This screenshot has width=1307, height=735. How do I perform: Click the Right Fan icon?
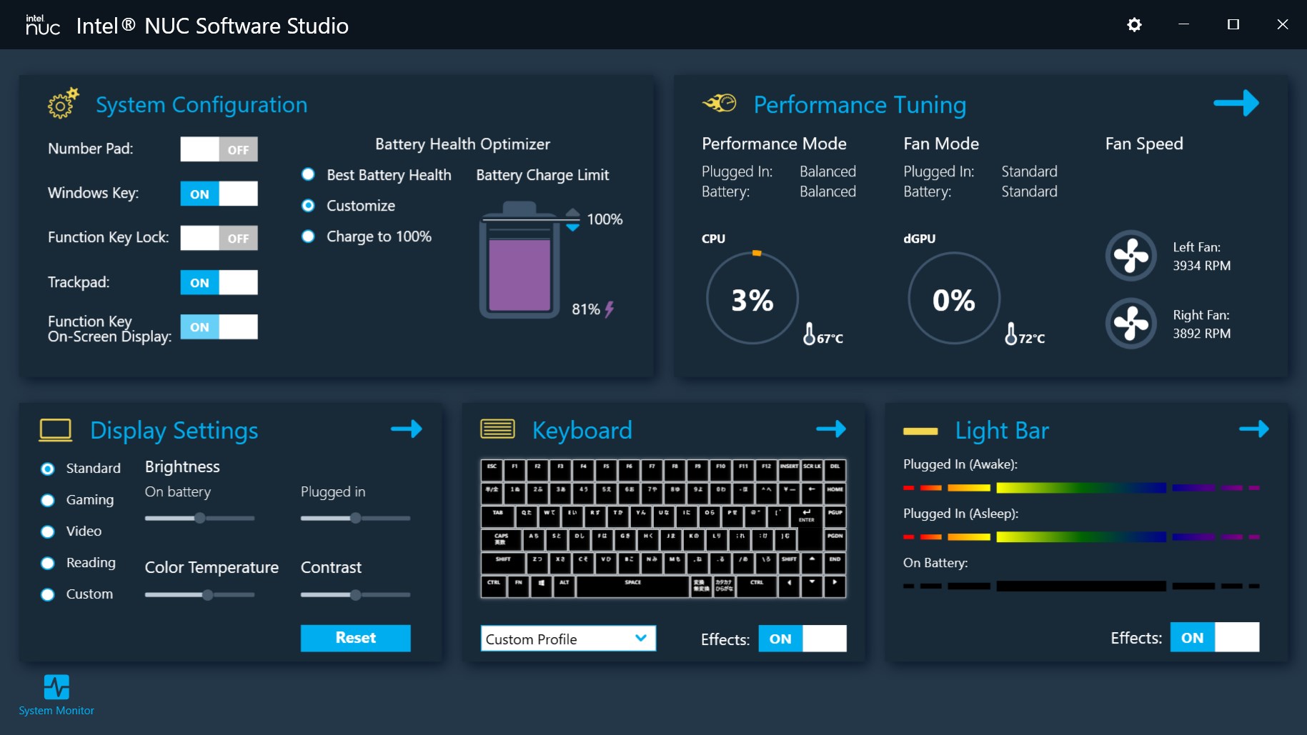(1130, 323)
